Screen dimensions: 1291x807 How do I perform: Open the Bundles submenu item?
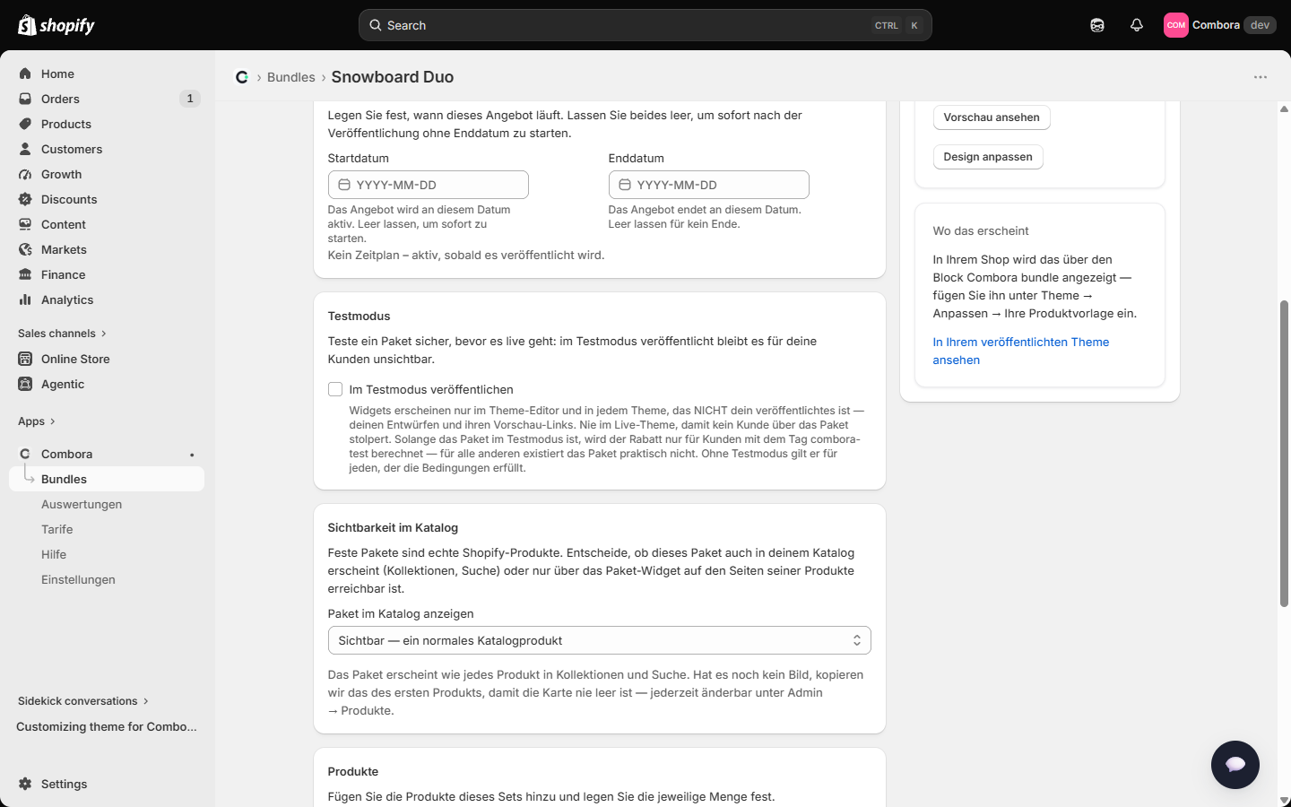tap(107, 479)
